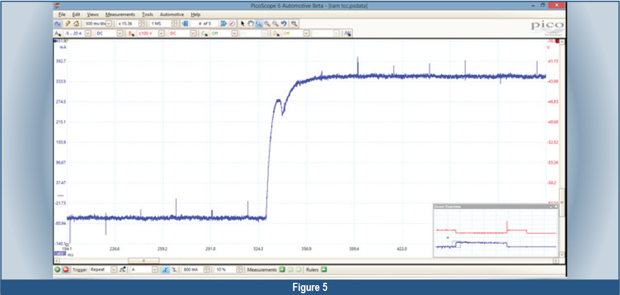Click the Rulers green button

(324, 269)
